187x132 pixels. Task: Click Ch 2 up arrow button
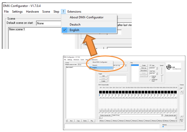point(104,98)
